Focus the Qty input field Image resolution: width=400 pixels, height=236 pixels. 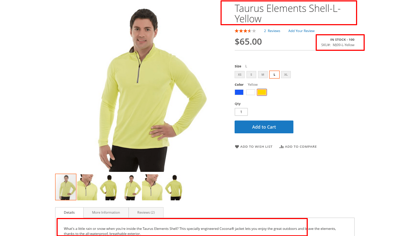(x=241, y=112)
